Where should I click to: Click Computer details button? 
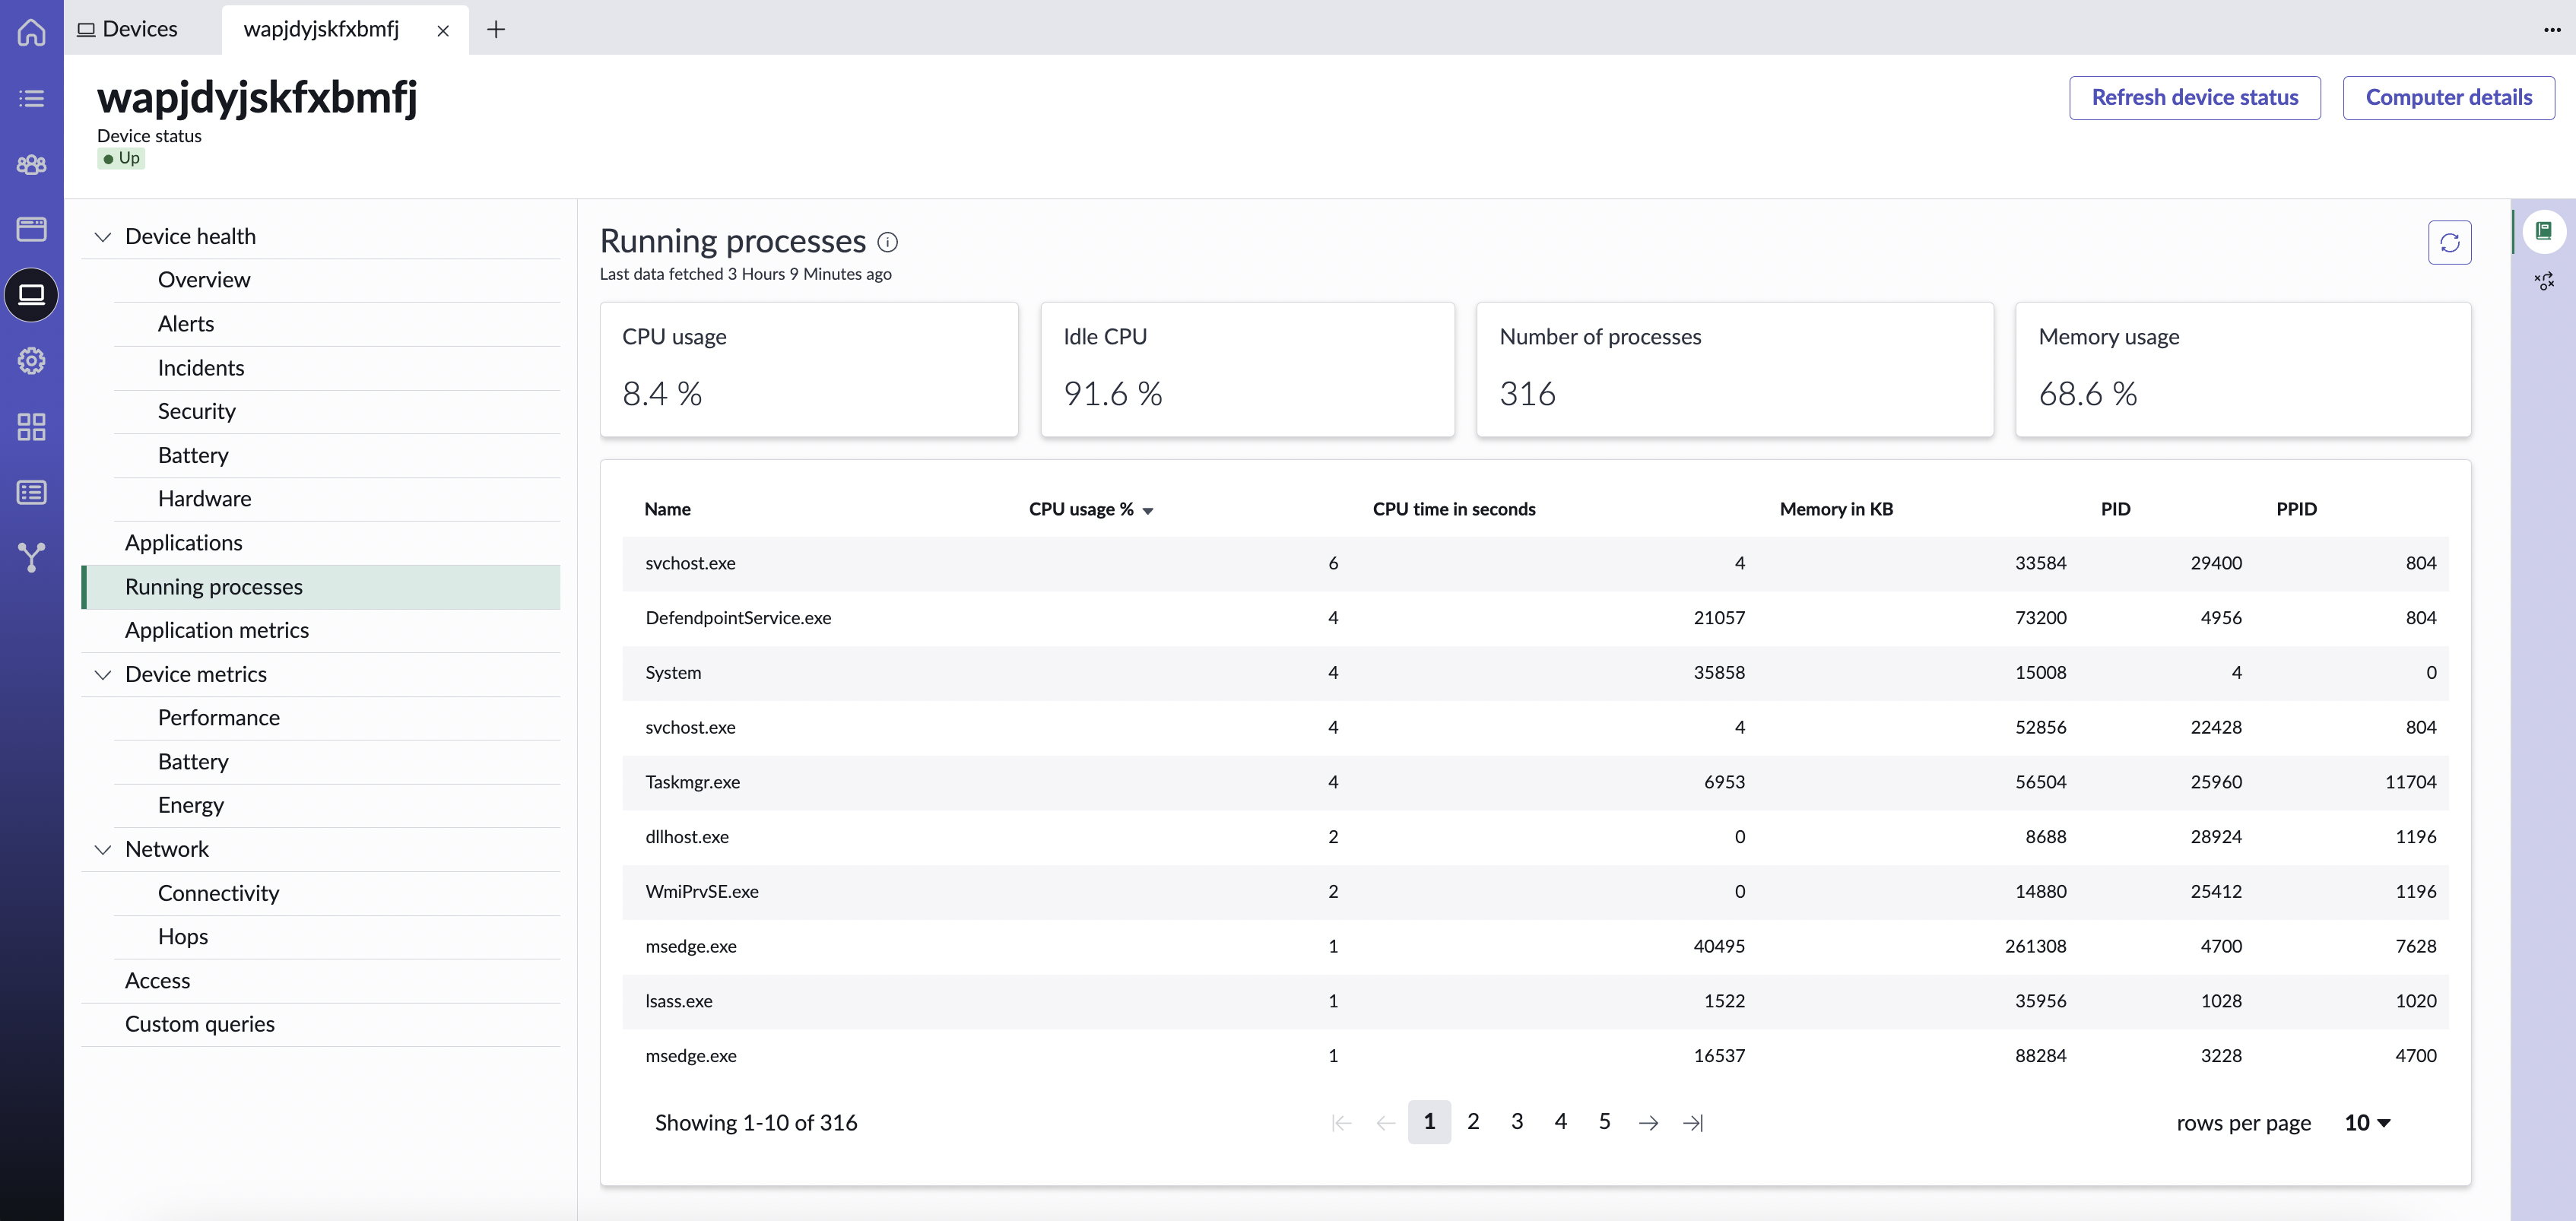[2448, 98]
